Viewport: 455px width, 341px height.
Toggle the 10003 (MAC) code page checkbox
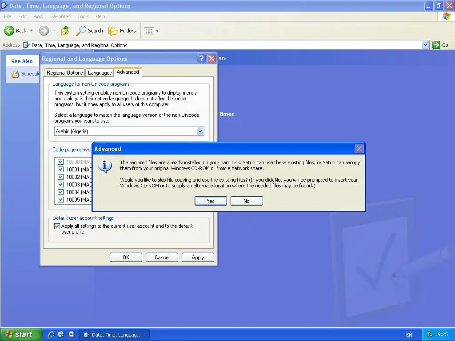click(60, 184)
